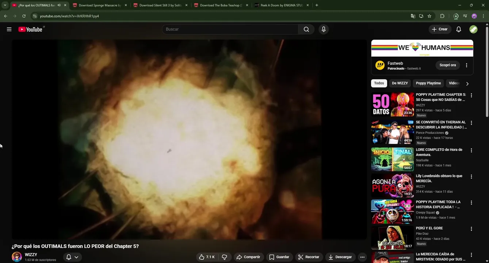Close the Download Sponge Massacre tab

(x=126, y=5)
